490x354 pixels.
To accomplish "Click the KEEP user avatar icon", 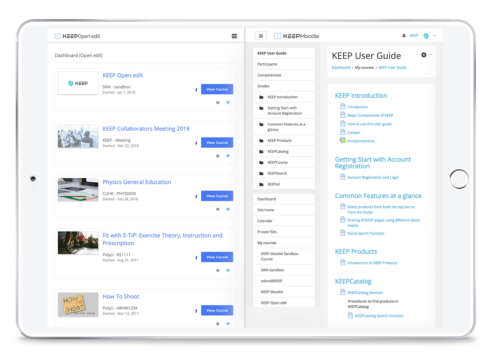I will pos(426,36).
